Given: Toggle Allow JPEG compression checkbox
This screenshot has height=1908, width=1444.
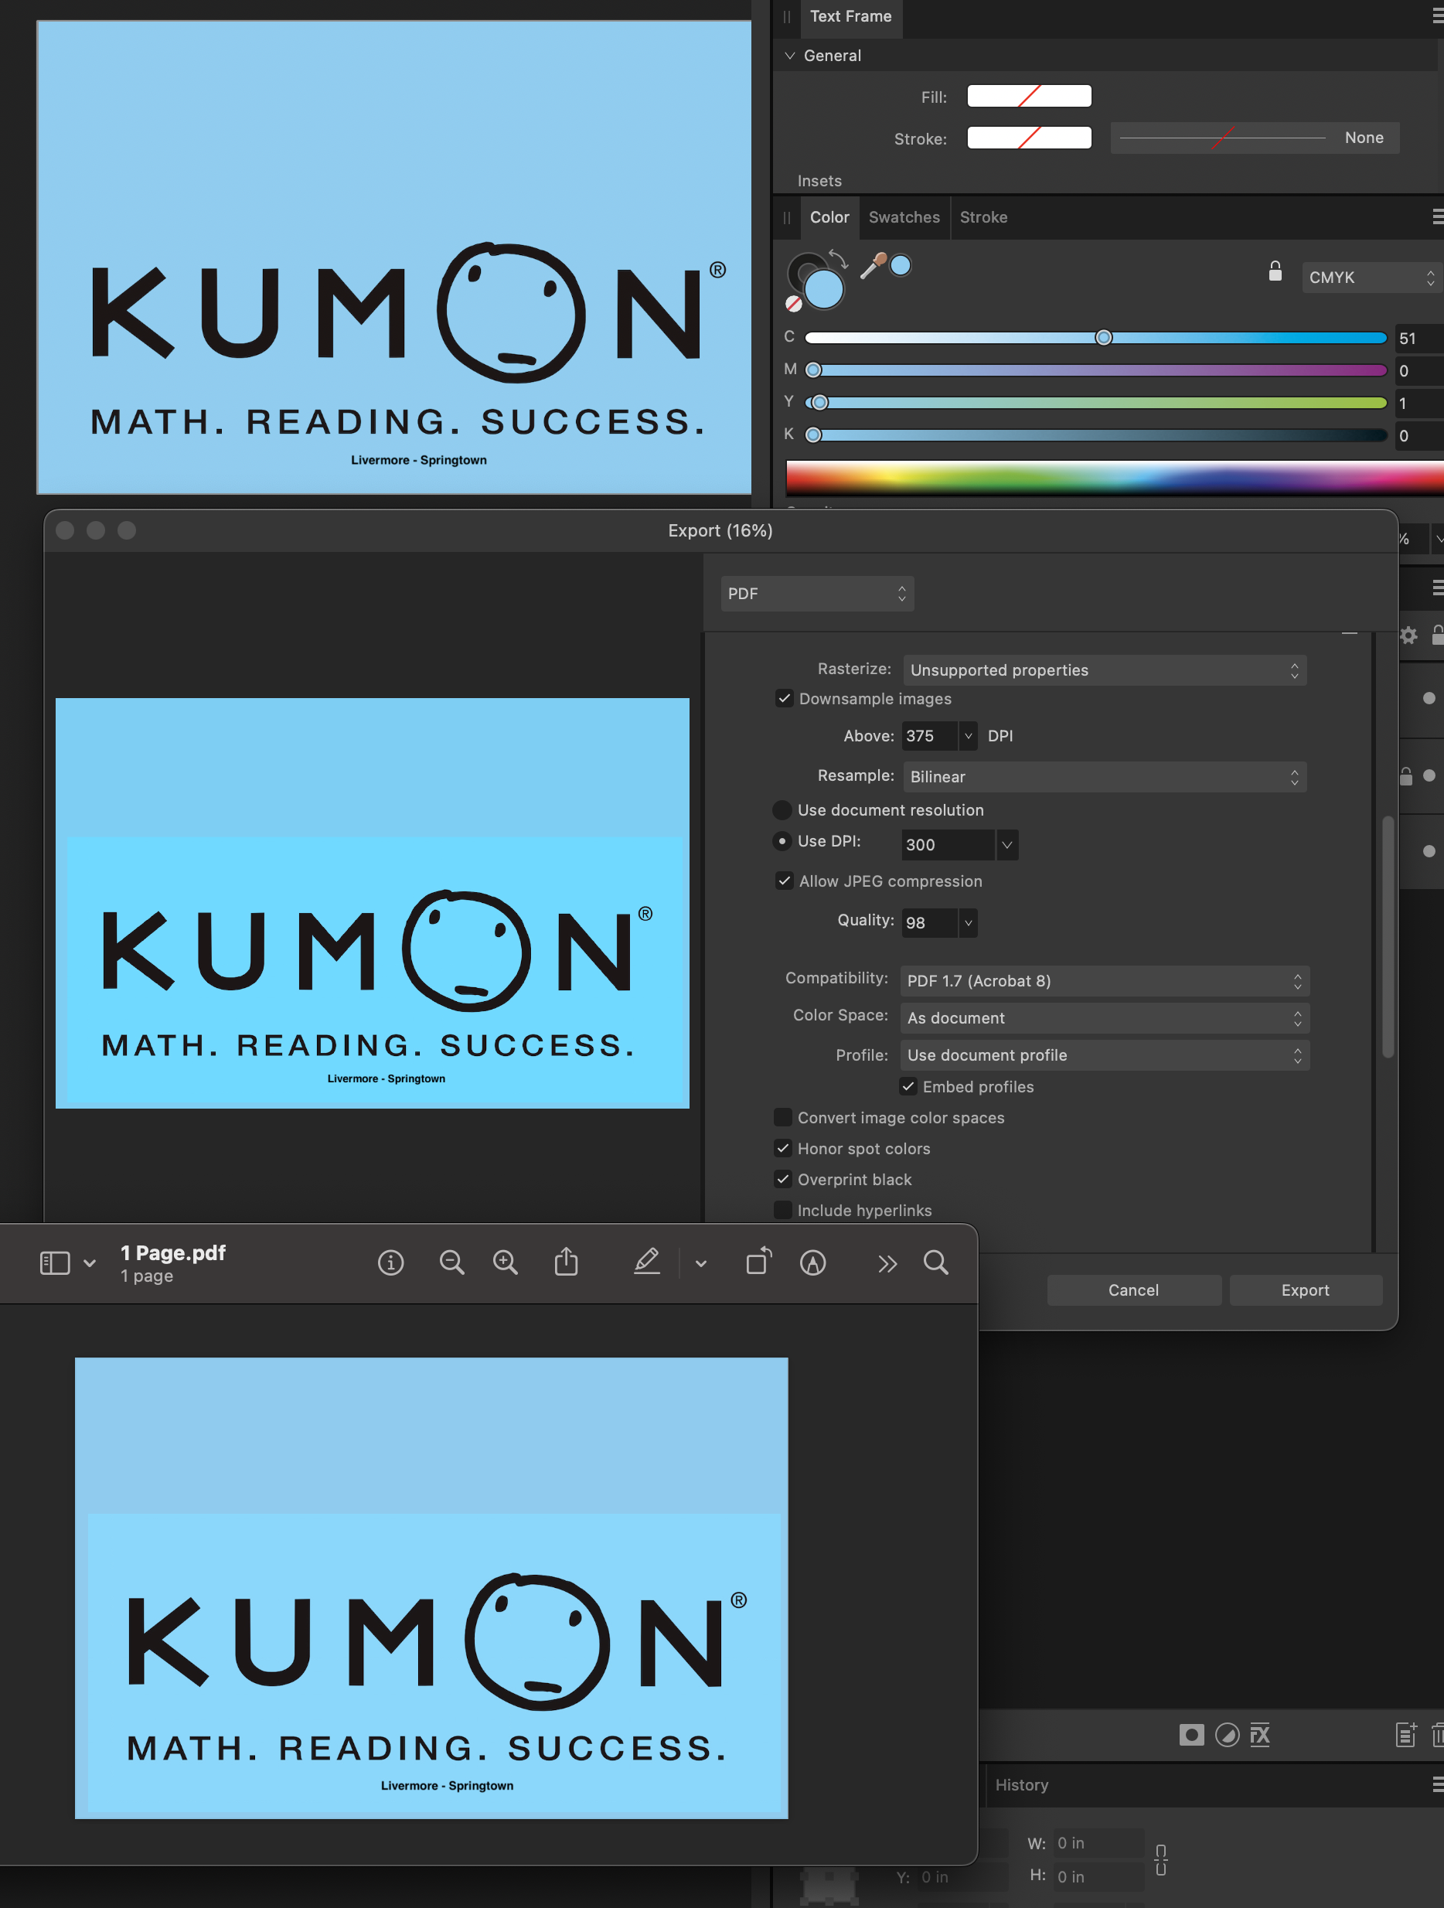Looking at the screenshot, I should click(x=784, y=881).
